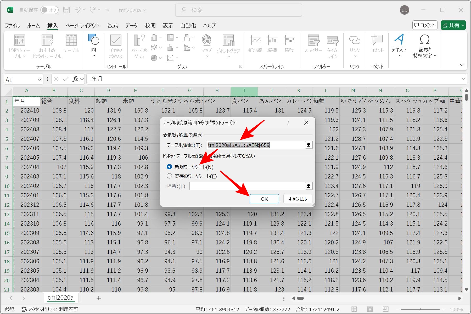Insert a Line sparkline (折れ線)

(x=255, y=44)
